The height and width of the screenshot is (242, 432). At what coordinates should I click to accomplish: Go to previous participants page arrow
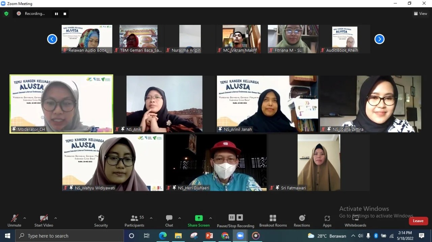[52, 39]
